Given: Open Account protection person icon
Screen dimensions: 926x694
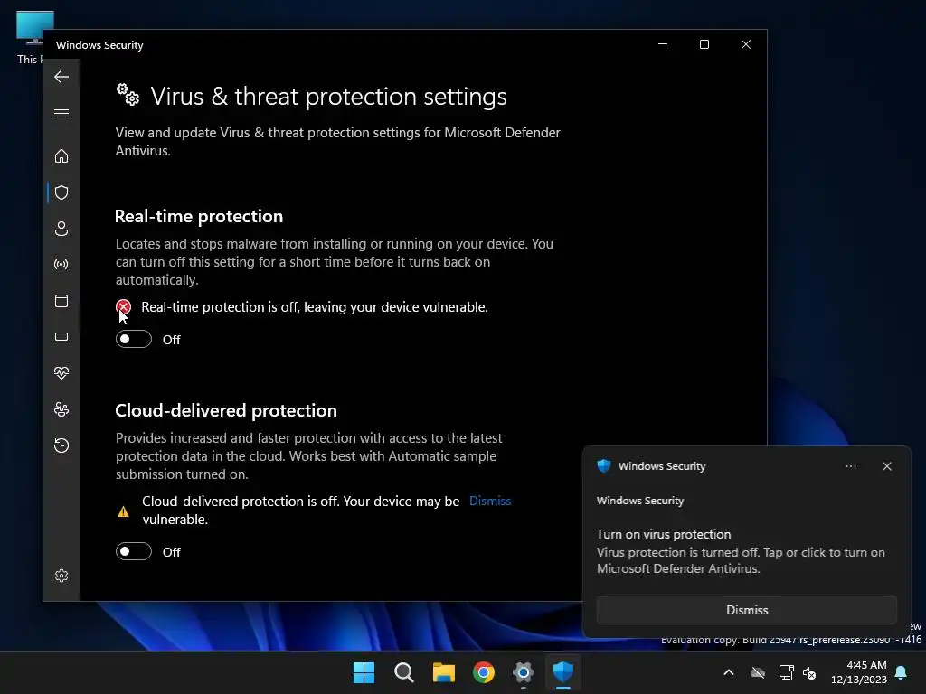Looking at the screenshot, I should [61, 229].
